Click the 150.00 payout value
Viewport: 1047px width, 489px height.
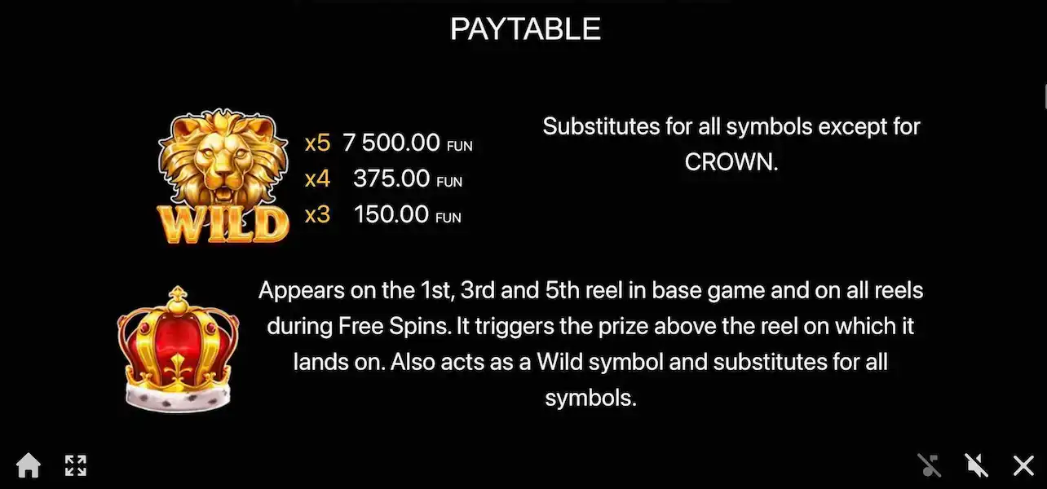pyautogui.click(x=391, y=214)
